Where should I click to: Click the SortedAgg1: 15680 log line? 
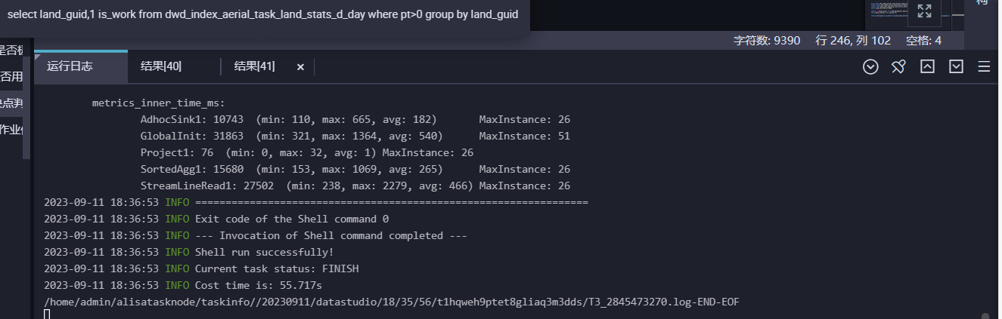(355, 170)
